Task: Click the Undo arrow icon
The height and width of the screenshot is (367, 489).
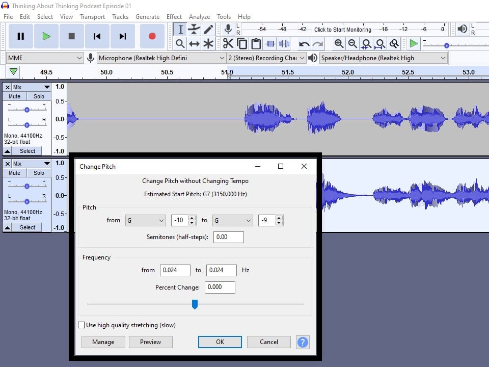Action: [x=304, y=44]
